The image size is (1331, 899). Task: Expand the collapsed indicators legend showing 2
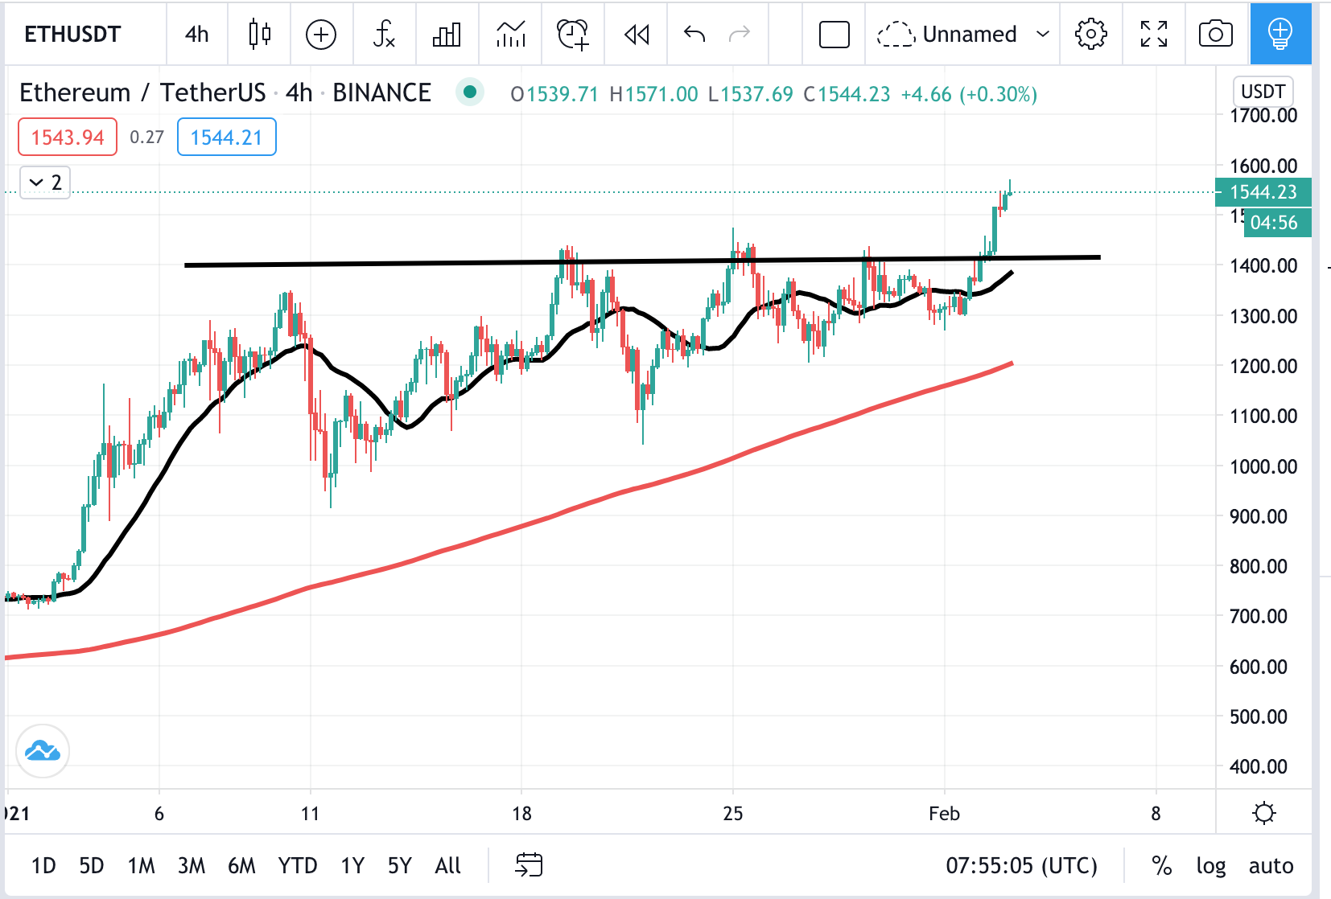[45, 183]
